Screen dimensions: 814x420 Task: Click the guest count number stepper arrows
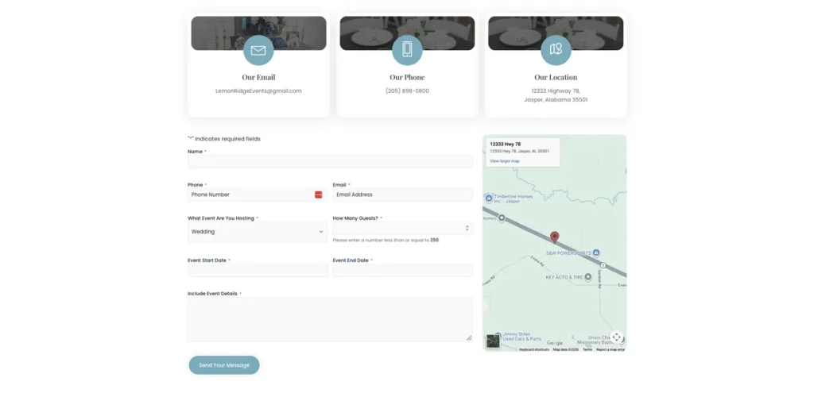tap(467, 228)
